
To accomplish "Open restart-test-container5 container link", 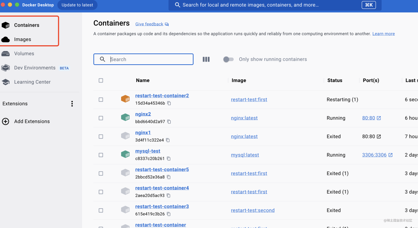I will (162, 169).
